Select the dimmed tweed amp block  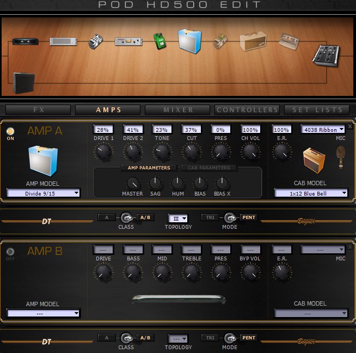(253, 41)
